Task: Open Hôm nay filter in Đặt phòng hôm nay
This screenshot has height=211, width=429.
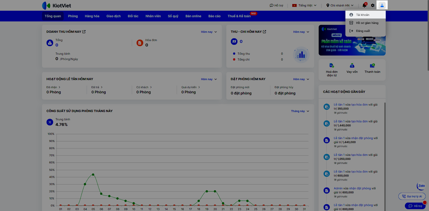Action: 301,79
